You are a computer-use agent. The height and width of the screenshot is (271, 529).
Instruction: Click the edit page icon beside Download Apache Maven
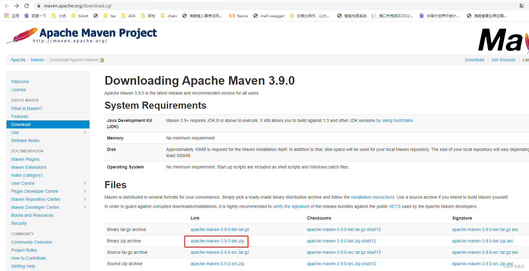102,60
